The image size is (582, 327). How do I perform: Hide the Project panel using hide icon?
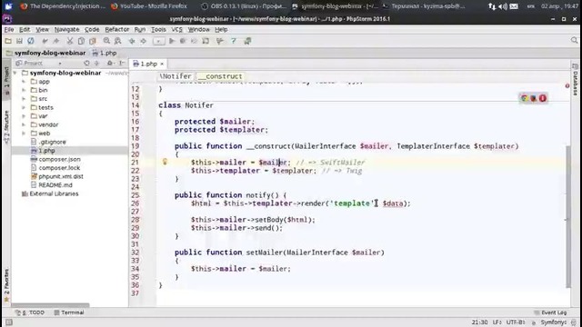click(122, 64)
